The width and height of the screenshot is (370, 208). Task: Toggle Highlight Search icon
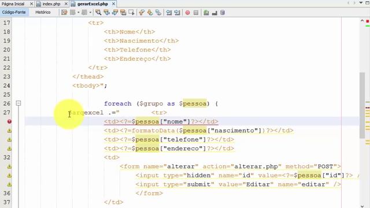click(x=123, y=13)
